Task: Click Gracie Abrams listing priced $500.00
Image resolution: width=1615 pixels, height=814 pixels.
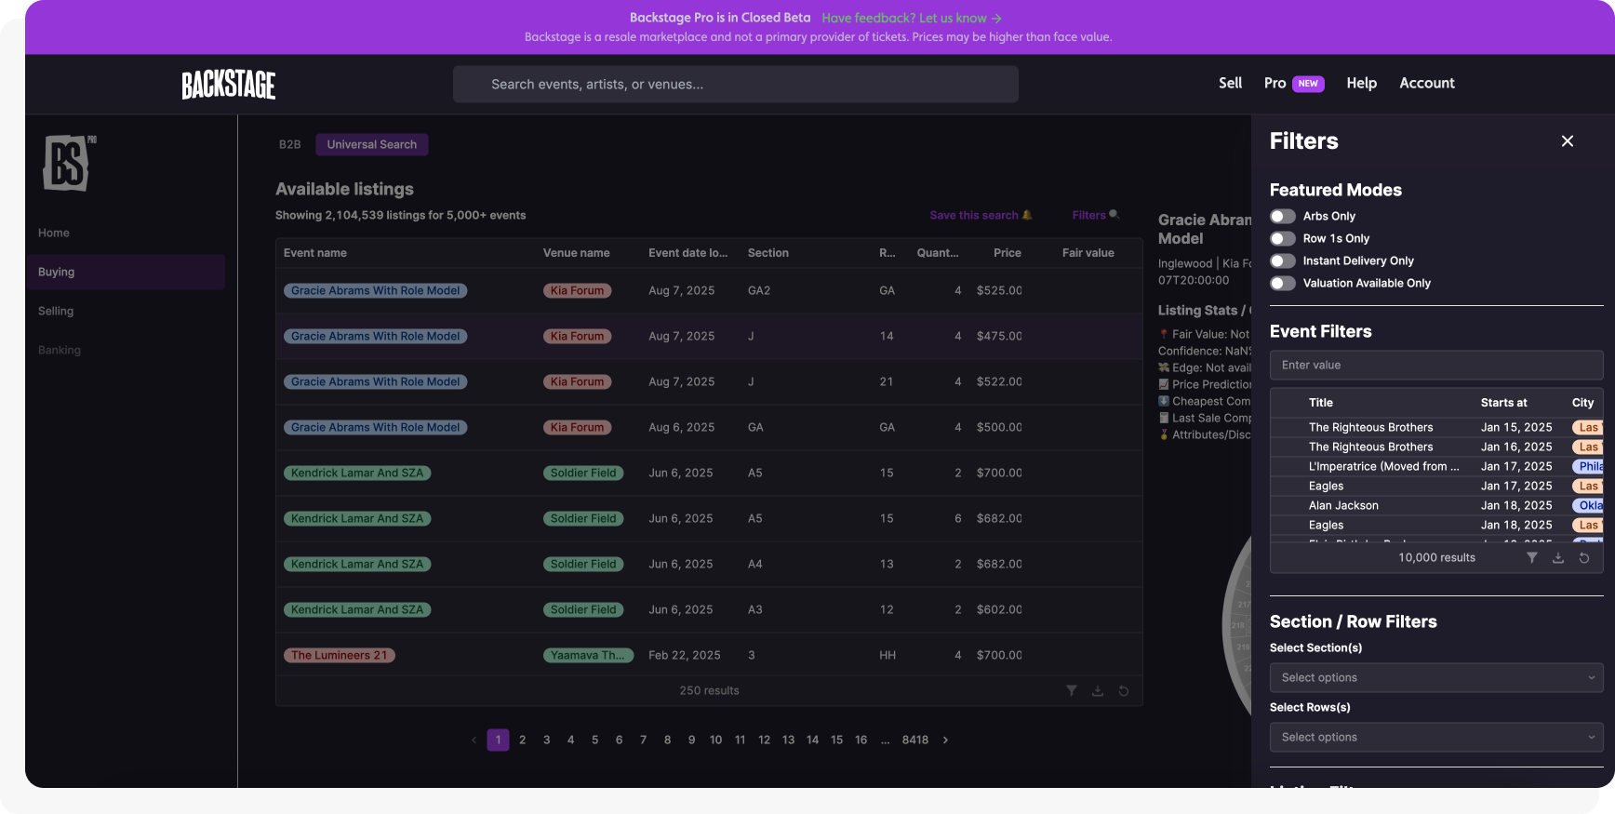Action: click(709, 427)
